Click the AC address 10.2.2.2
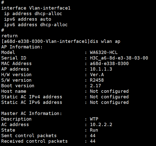This screenshot has width=156, height=146. pos(101,125)
